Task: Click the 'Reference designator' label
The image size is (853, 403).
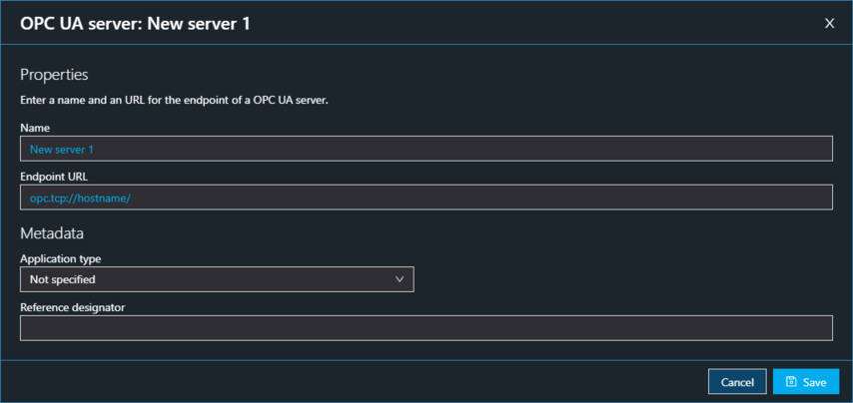Action: pos(73,307)
